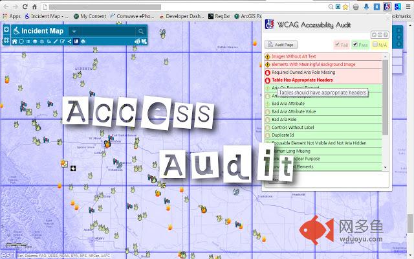The width and height of the screenshot is (414, 259).
Task: Open the Developer Dash... bookmark
Action: pyautogui.click(x=182, y=16)
